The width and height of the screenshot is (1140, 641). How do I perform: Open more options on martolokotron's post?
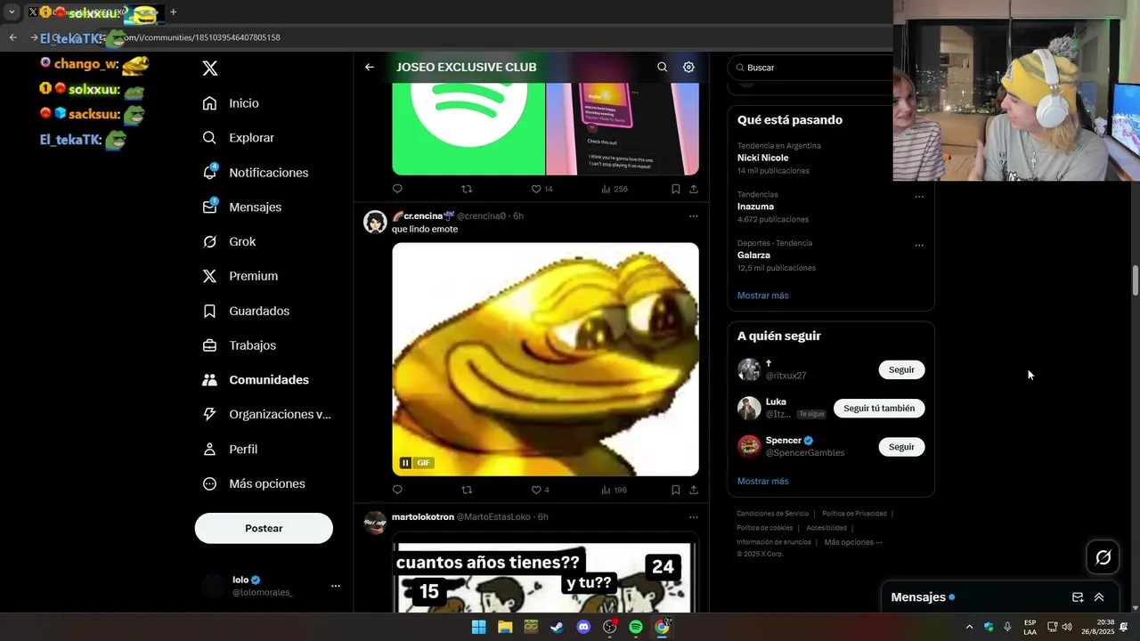coord(694,517)
